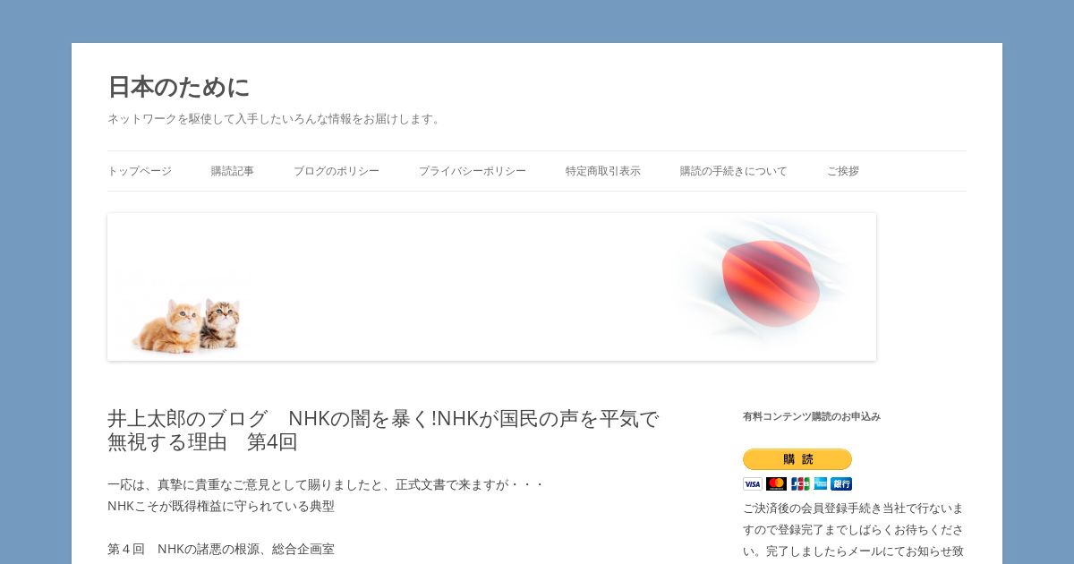This screenshot has width=1074, height=564.
Task: Open 特定商取引表示 menu item
Action: click(x=603, y=171)
